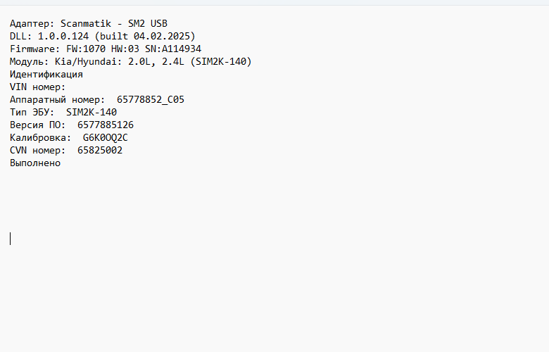Click the parenthesized (SIM2K-140) on the Модуль line

point(220,62)
